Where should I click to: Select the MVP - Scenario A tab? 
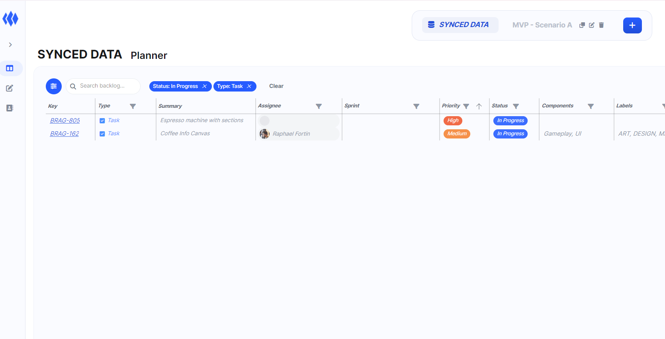tap(542, 25)
